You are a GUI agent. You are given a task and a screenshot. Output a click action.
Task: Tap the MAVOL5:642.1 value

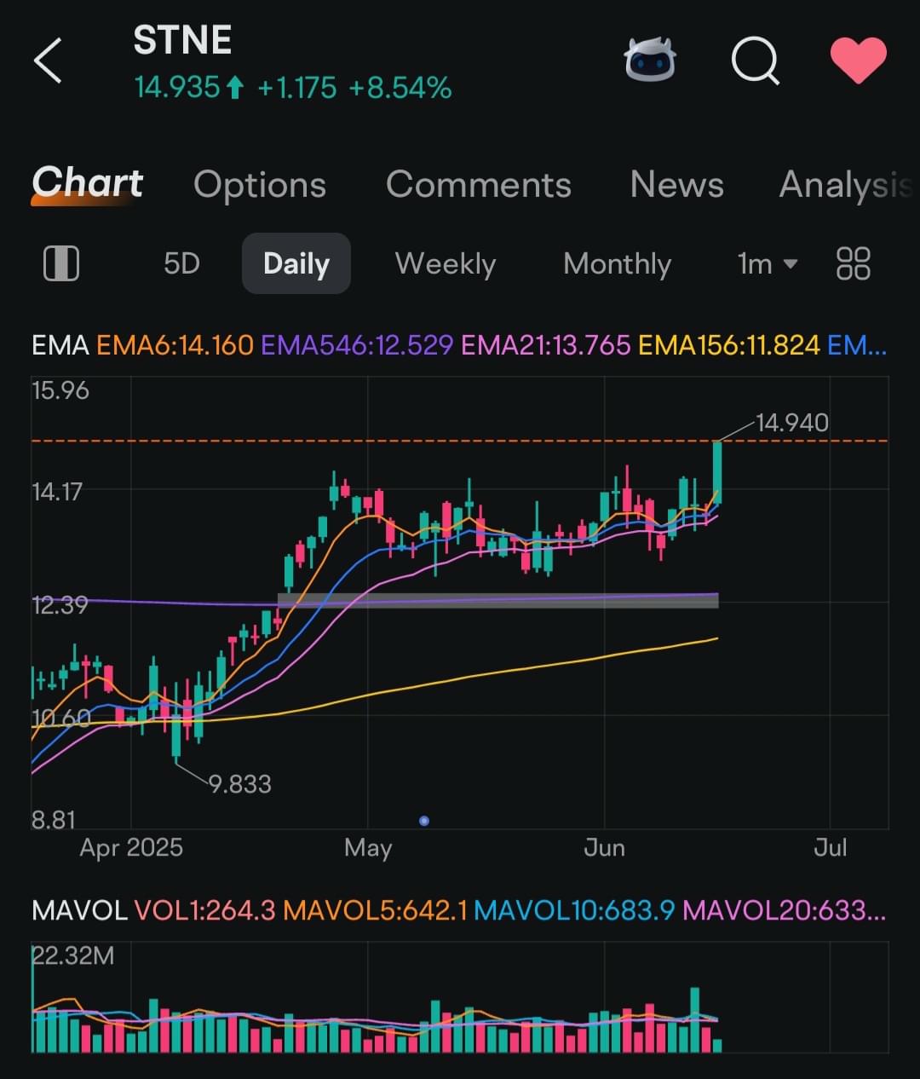pos(375,910)
